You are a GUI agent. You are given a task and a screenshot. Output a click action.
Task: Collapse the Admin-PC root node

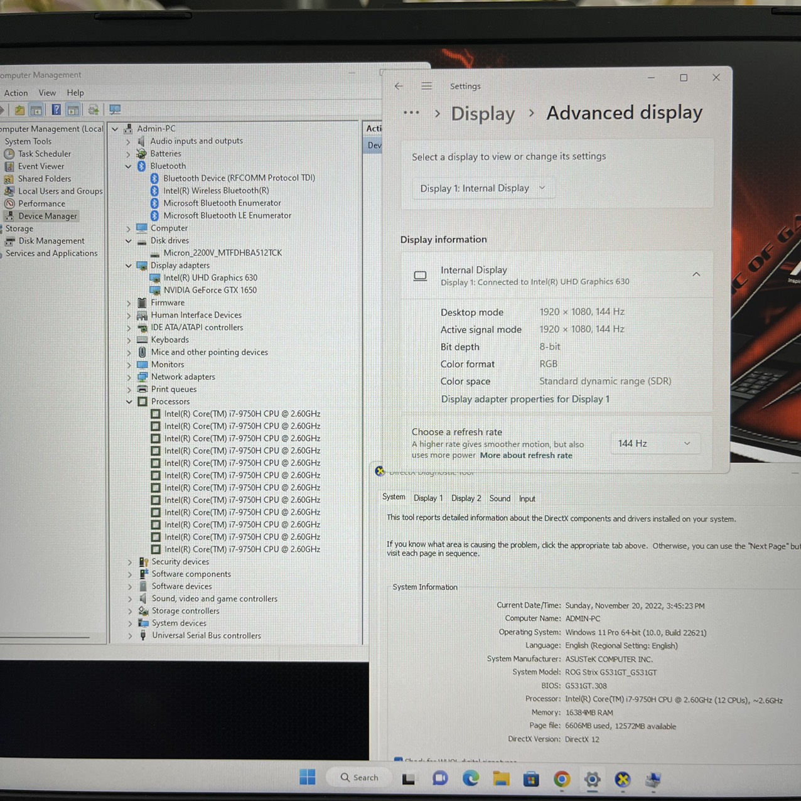115,129
